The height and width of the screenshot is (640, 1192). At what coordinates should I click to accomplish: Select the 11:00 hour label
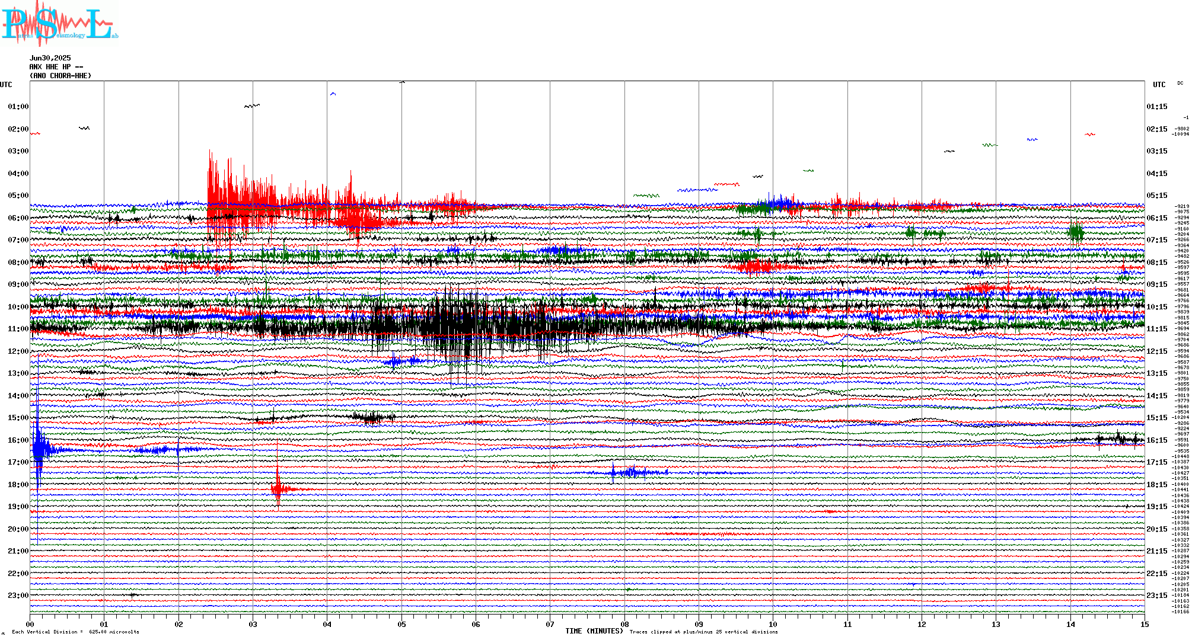(18, 329)
